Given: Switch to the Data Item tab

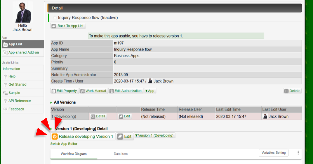Looking at the screenshot, I should point(121,154).
